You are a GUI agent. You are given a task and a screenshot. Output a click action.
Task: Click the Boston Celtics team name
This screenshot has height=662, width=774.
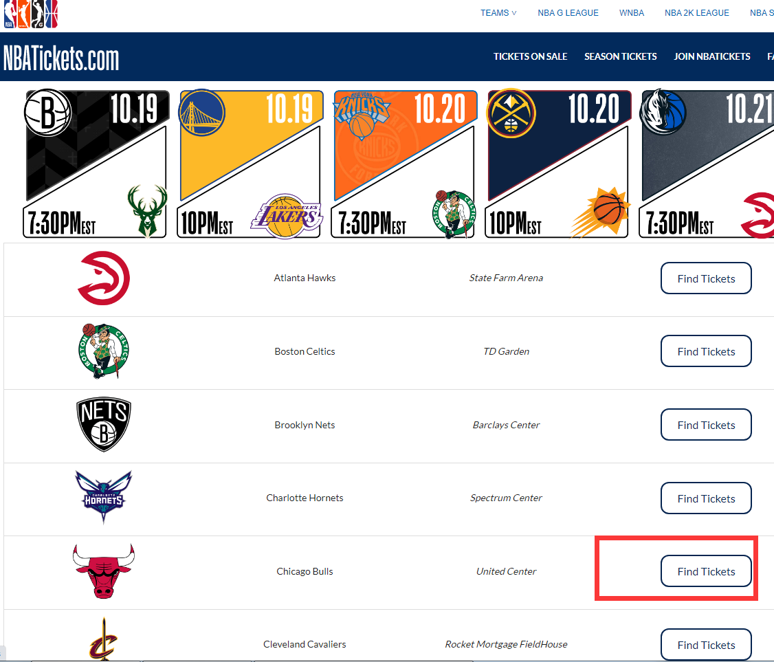pyautogui.click(x=305, y=351)
